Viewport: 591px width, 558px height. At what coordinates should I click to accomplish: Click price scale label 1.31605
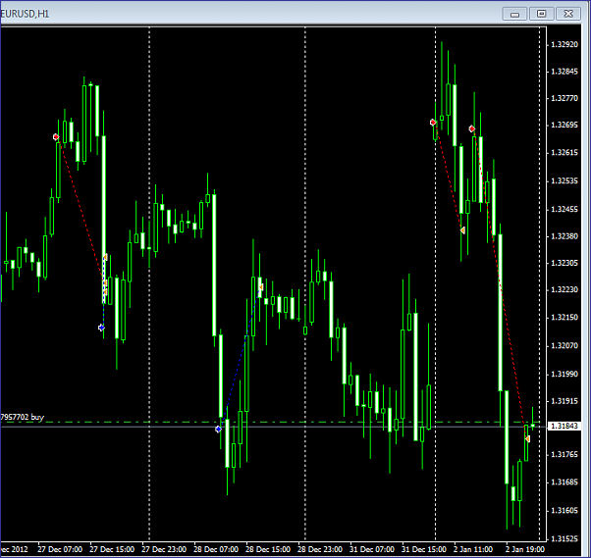[x=564, y=511]
